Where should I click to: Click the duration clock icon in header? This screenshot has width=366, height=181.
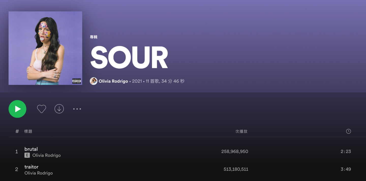tap(348, 131)
